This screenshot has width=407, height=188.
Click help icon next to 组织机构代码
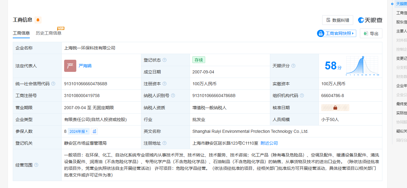click(x=302, y=96)
